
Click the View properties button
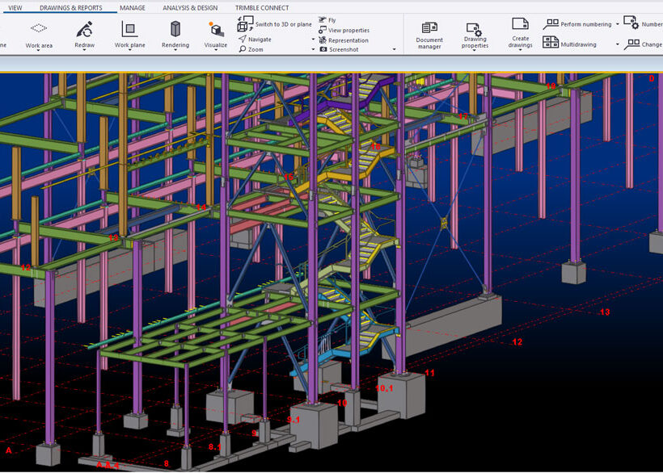coord(344,31)
